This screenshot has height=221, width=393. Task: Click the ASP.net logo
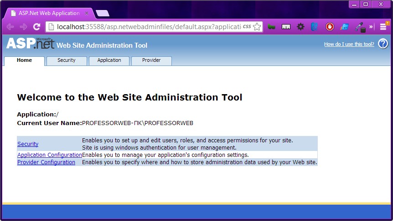coord(31,43)
